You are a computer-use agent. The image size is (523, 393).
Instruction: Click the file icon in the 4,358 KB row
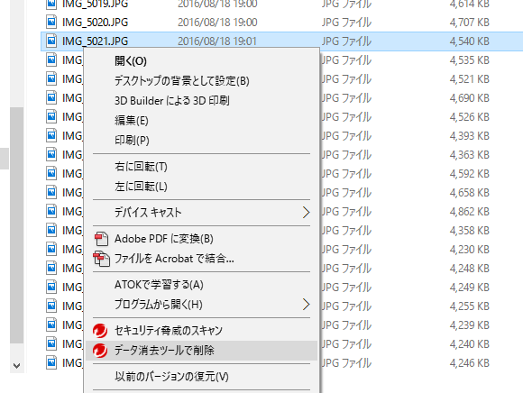(x=51, y=231)
